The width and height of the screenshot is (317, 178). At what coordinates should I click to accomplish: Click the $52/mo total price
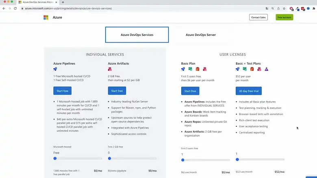point(279,172)
